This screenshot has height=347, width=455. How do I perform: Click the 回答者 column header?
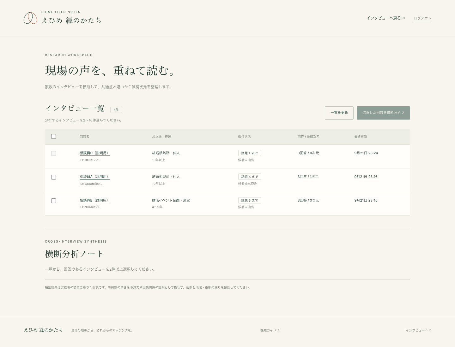84,137
